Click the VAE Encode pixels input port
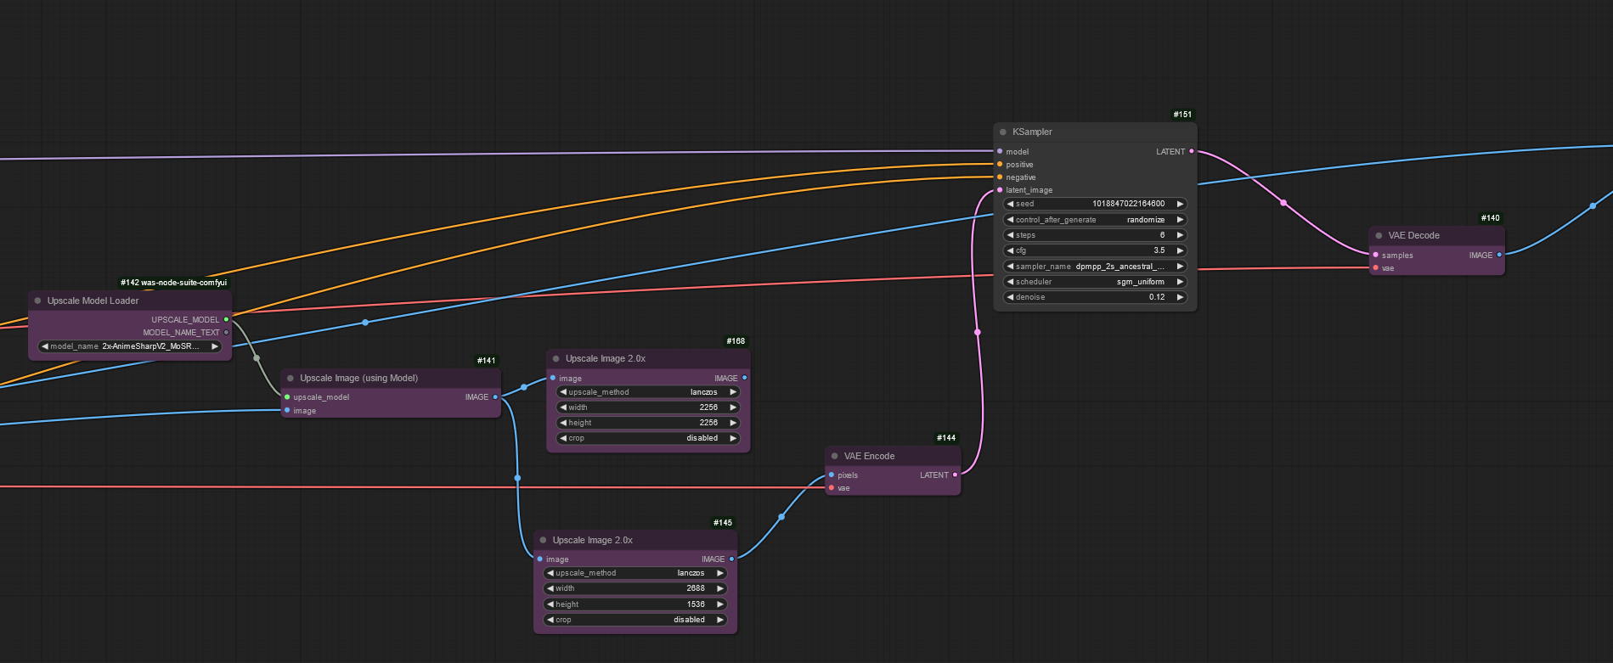 point(832,475)
